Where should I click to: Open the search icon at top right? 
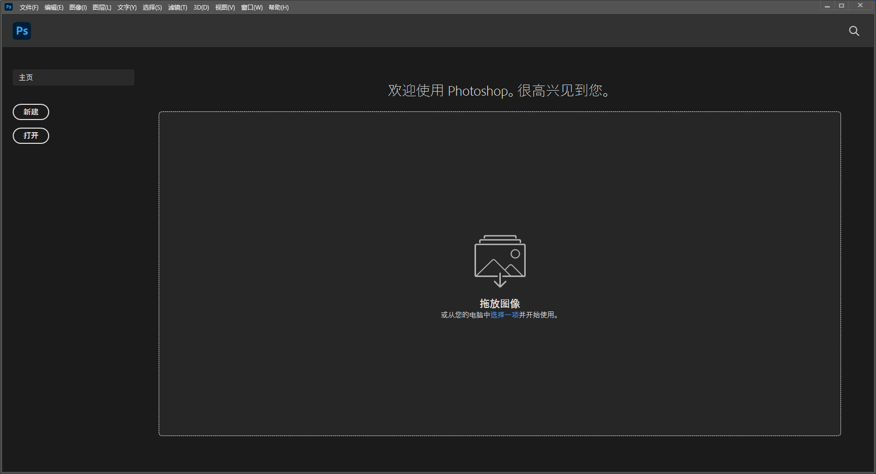coord(854,31)
